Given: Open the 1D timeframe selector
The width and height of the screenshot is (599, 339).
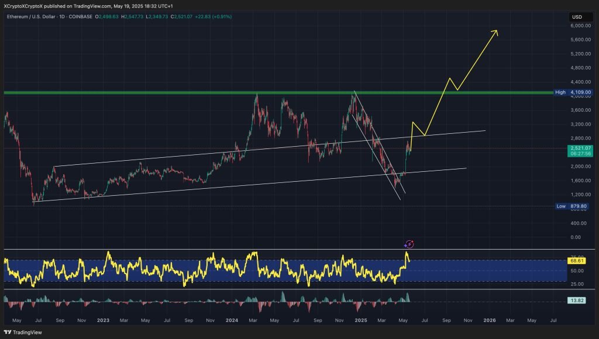Looking at the screenshot, I should [62, 17].
